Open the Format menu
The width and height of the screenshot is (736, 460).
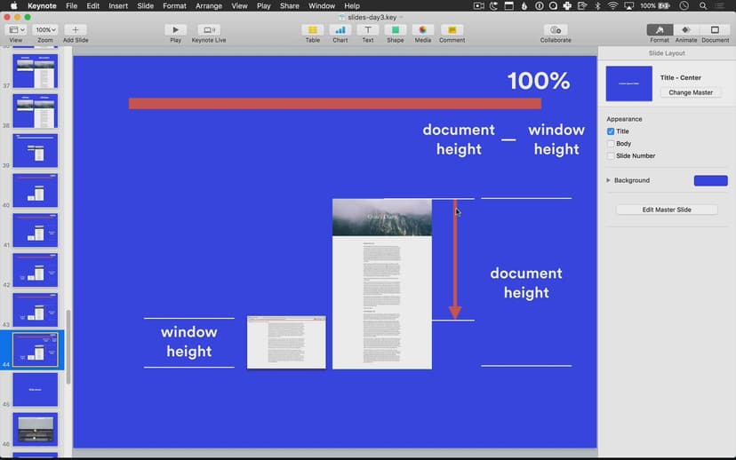click(174, 5)
